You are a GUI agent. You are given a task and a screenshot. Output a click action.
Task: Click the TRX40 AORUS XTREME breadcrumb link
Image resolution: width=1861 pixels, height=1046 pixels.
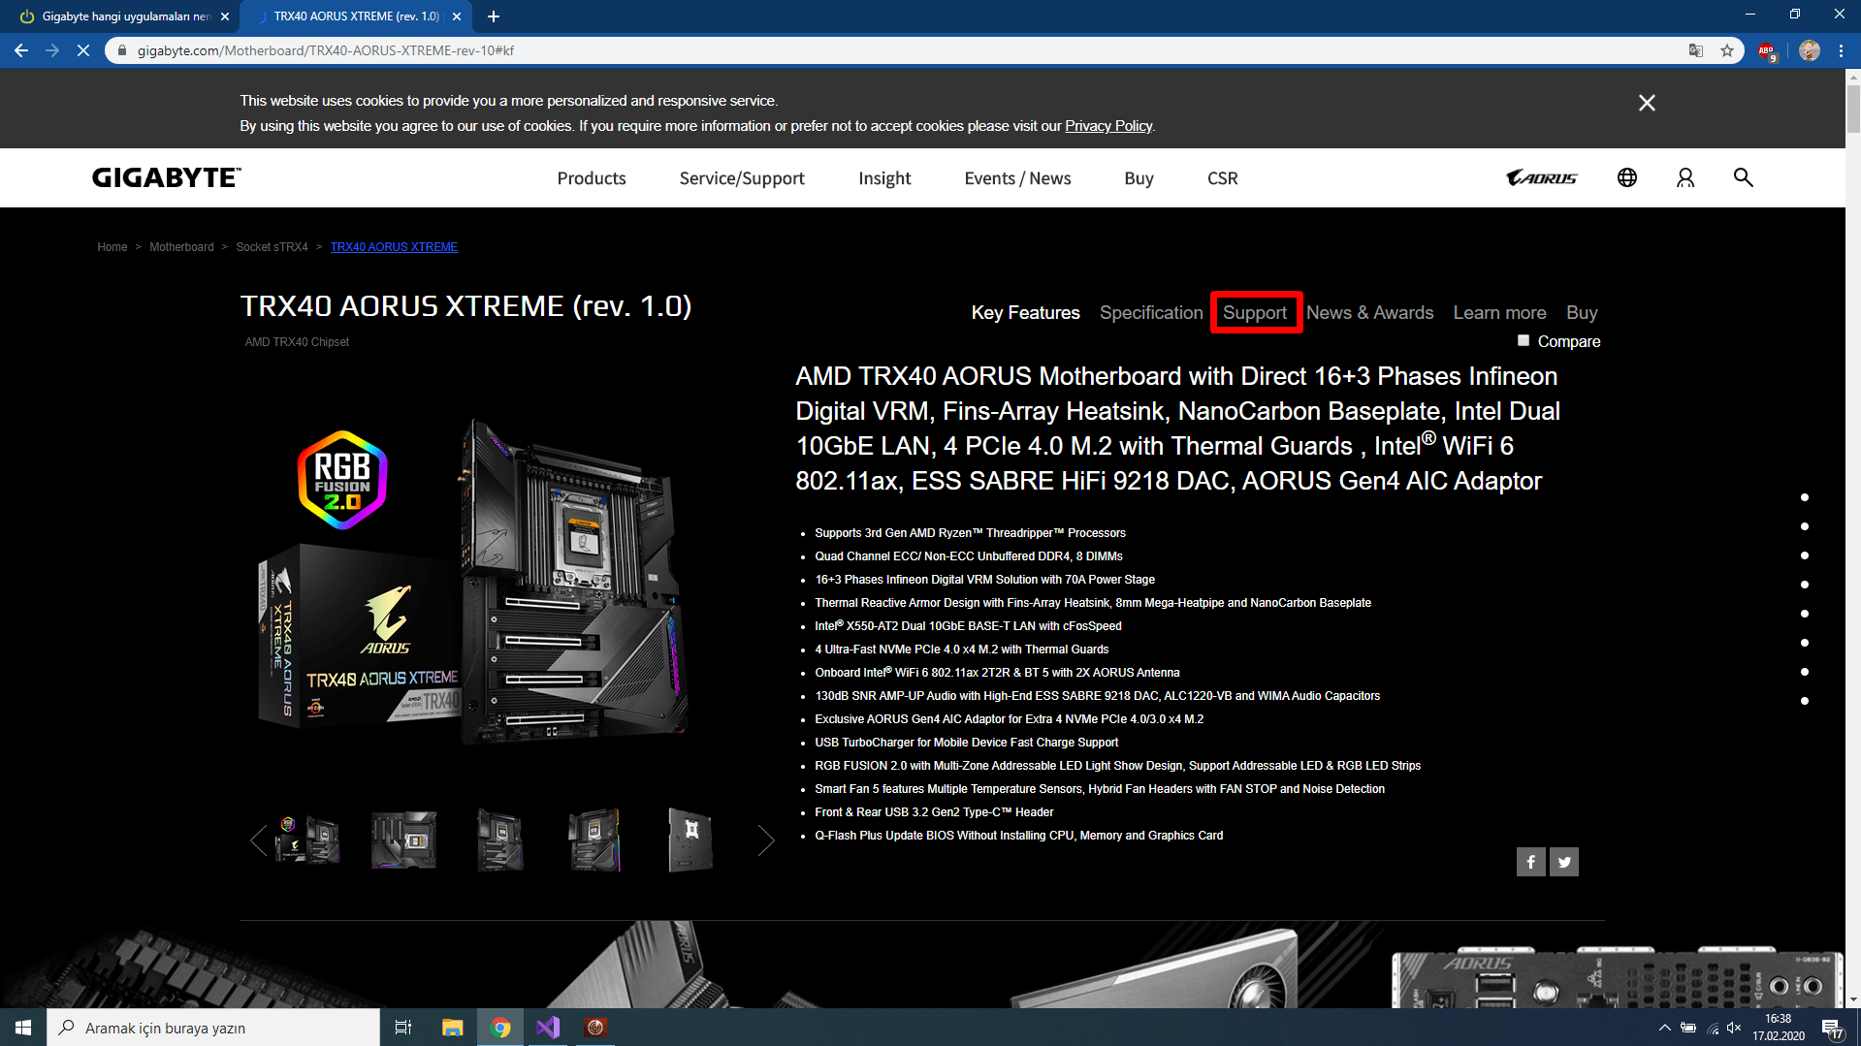pos(394,247)
